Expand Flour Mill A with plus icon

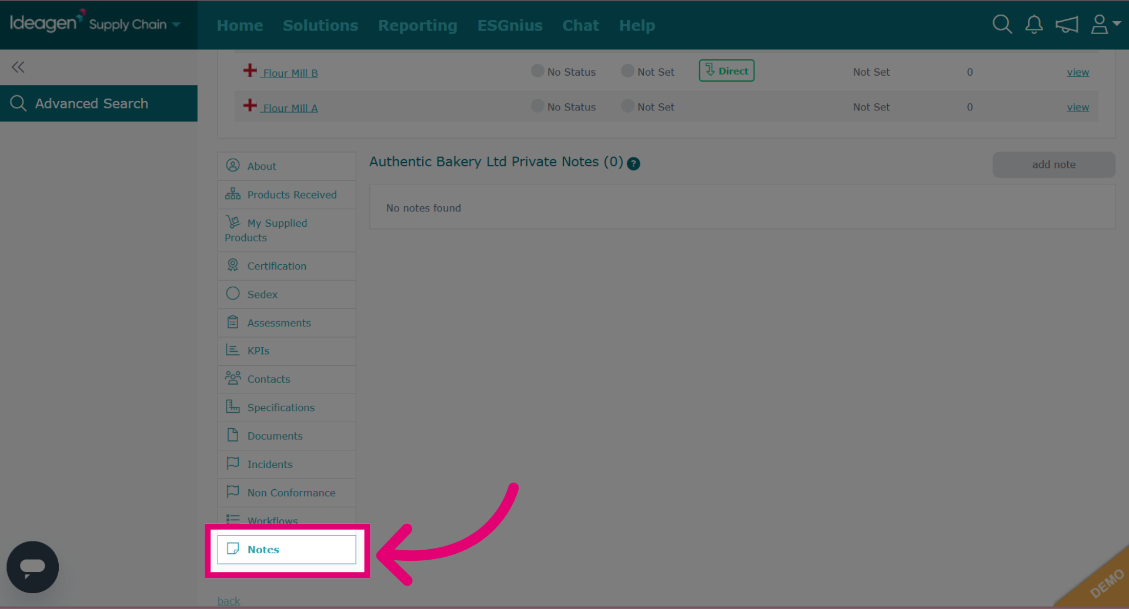tap(250, 105)
